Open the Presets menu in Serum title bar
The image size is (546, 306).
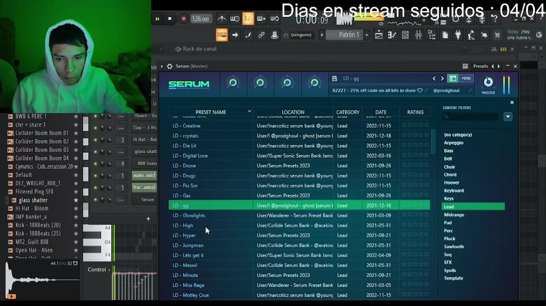(x=481, y=66)
